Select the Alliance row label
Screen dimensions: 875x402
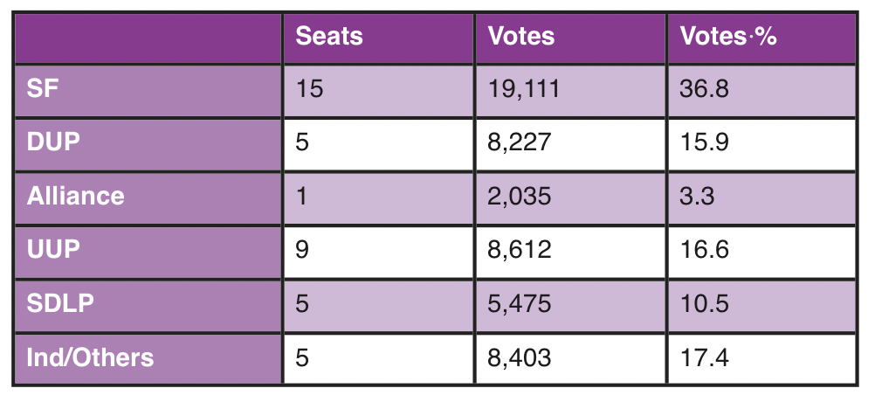point(75,196)
